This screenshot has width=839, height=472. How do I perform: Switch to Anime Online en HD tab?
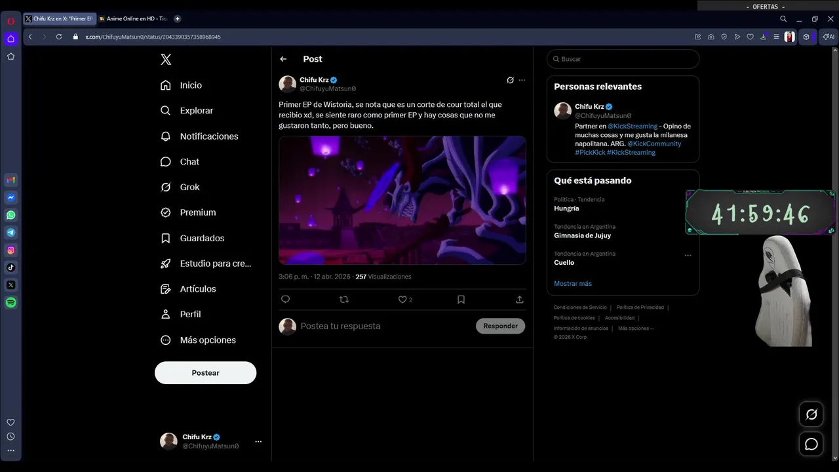[x=134, y=19]
